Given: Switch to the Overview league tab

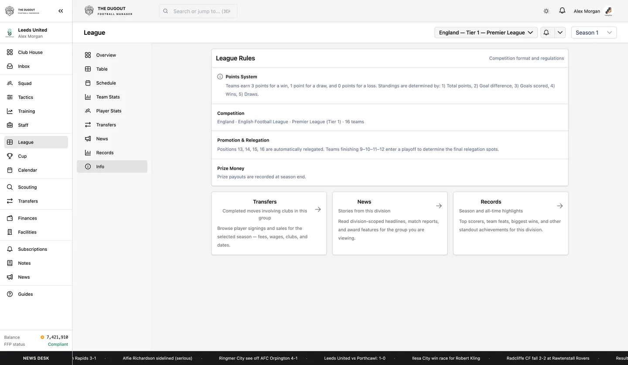Looking at the screenshot, I should coord(112,55).
